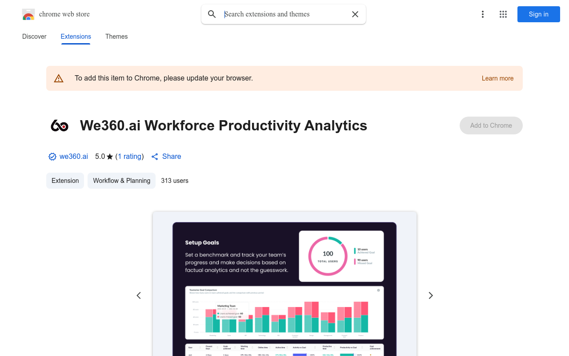Click the Sign in button
Image resolution: width=569 pixels, height=356 pixels.
pos(539,14)
